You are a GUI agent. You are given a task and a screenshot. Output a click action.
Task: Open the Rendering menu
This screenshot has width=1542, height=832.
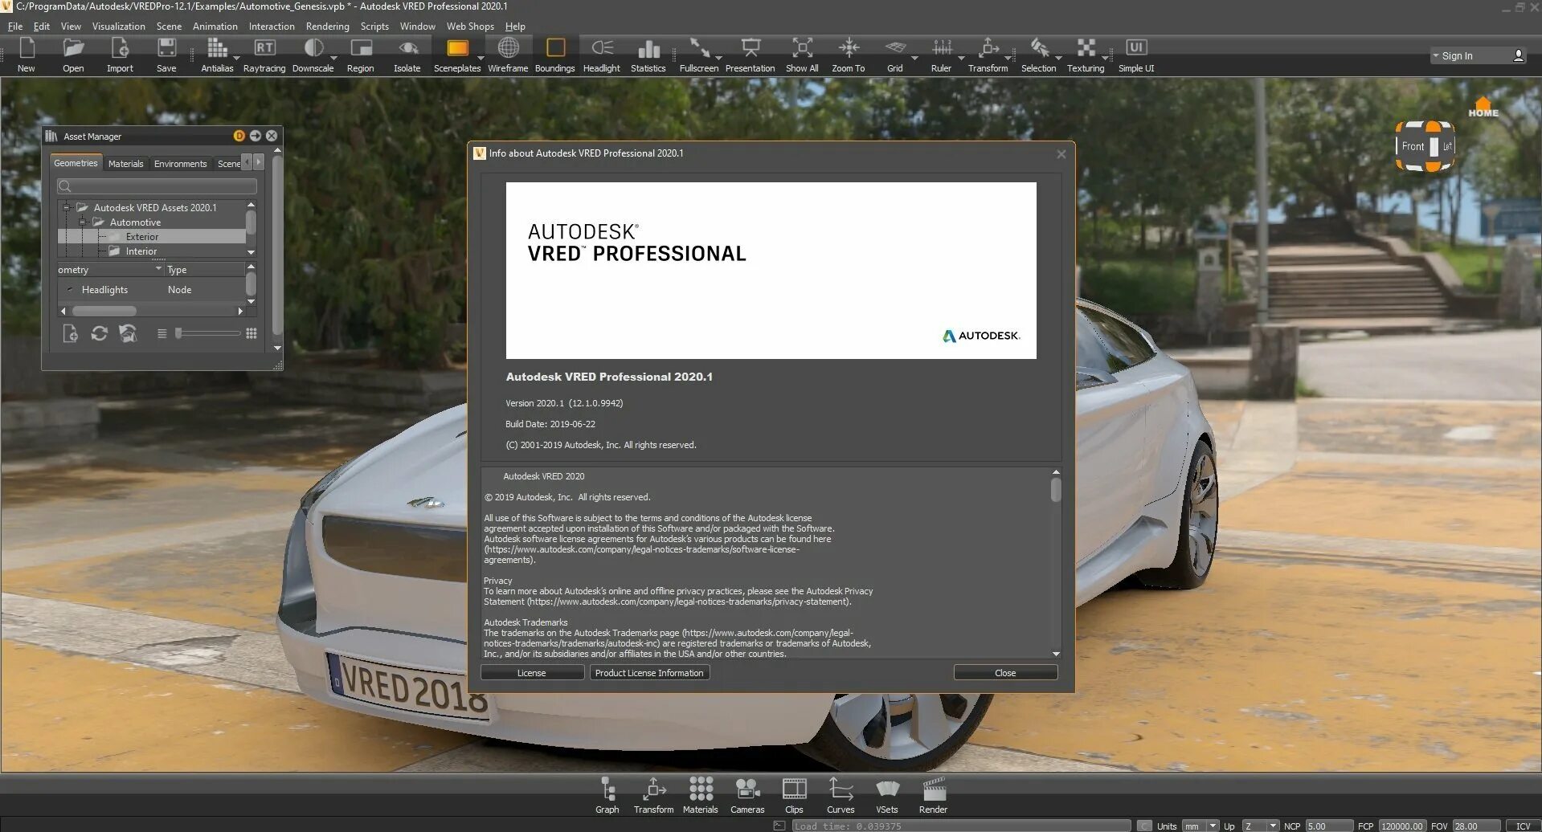point(327,26)
